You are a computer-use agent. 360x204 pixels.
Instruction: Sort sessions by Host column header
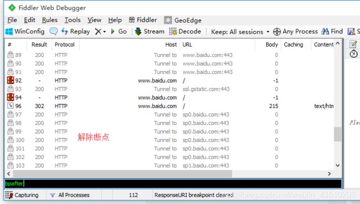click(x=171, y=44)
